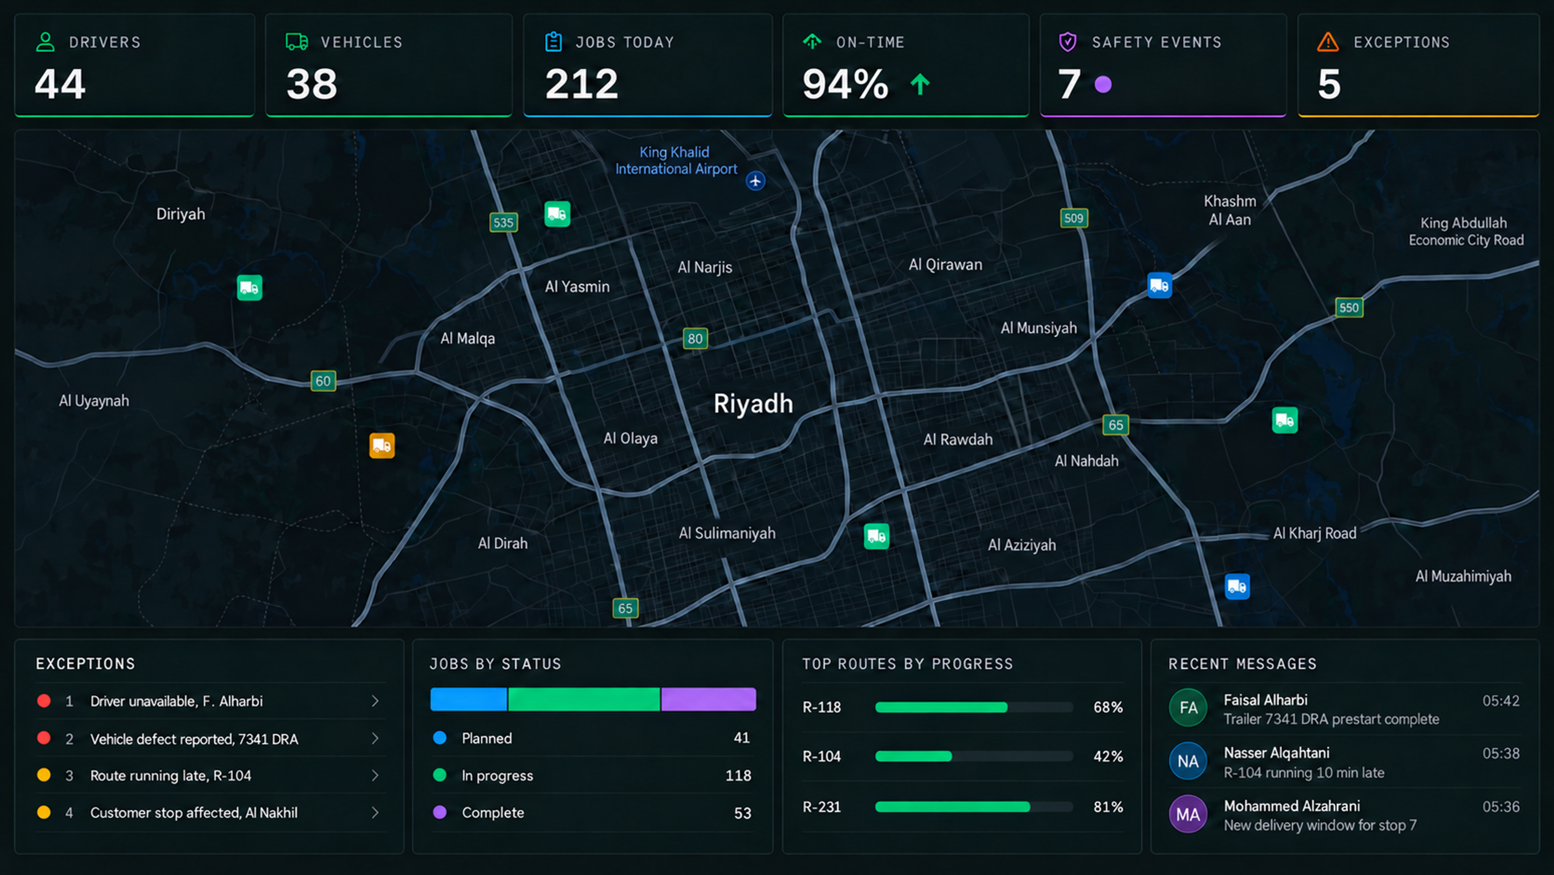Viewport: 1554px width, 875px height.
Task: Click the Vehicles truck icon
Action: pos(297,42)
